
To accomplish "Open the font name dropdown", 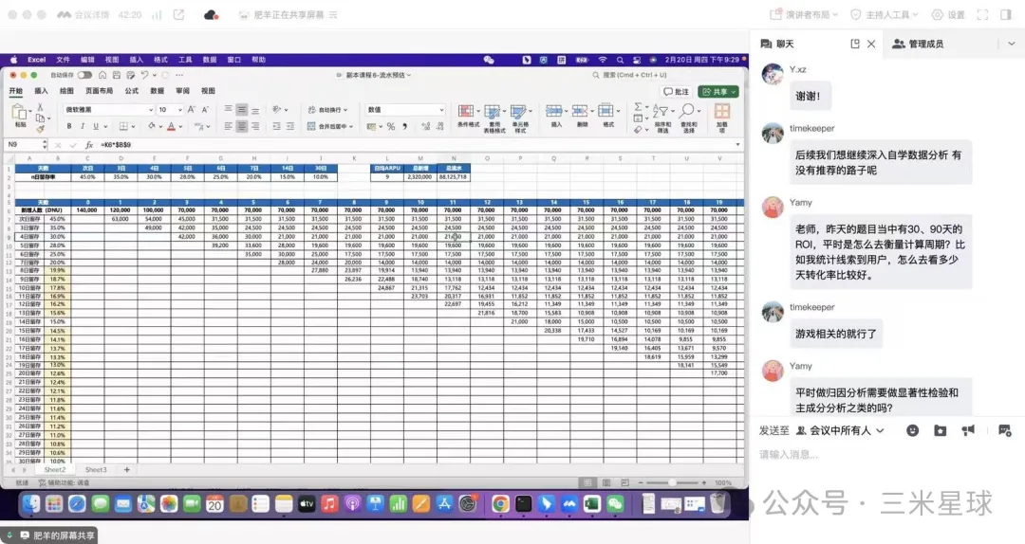I will coord(104,110).
